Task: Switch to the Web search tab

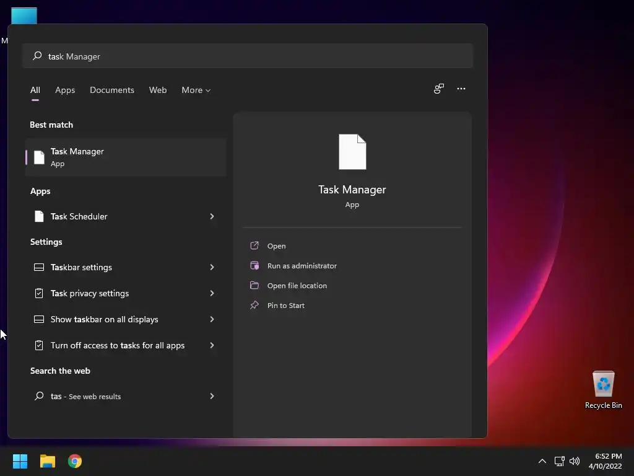Action: (x=158, y=90)
